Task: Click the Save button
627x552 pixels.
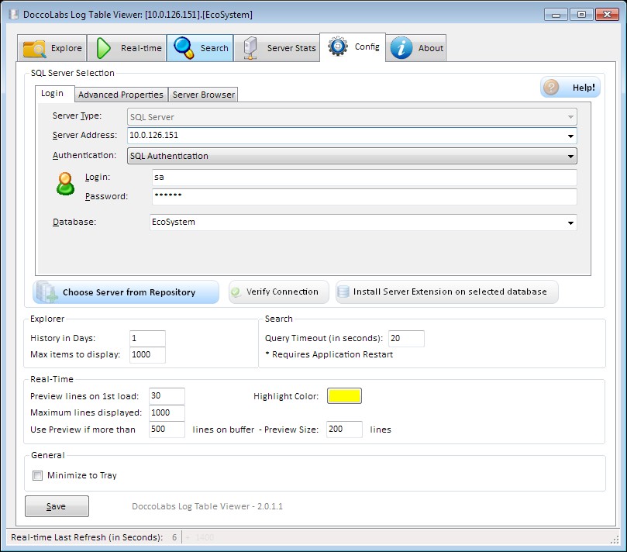Action: 57,506
